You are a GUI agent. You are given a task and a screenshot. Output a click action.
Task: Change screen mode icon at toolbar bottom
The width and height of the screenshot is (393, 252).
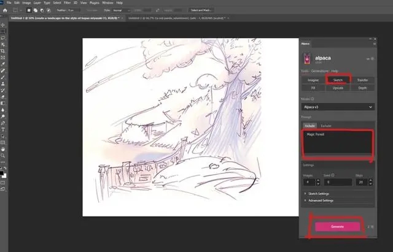click(2, 189)
